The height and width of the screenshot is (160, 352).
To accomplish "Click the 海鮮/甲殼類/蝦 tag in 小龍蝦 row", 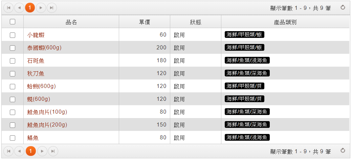I will (x=244, y=35).
